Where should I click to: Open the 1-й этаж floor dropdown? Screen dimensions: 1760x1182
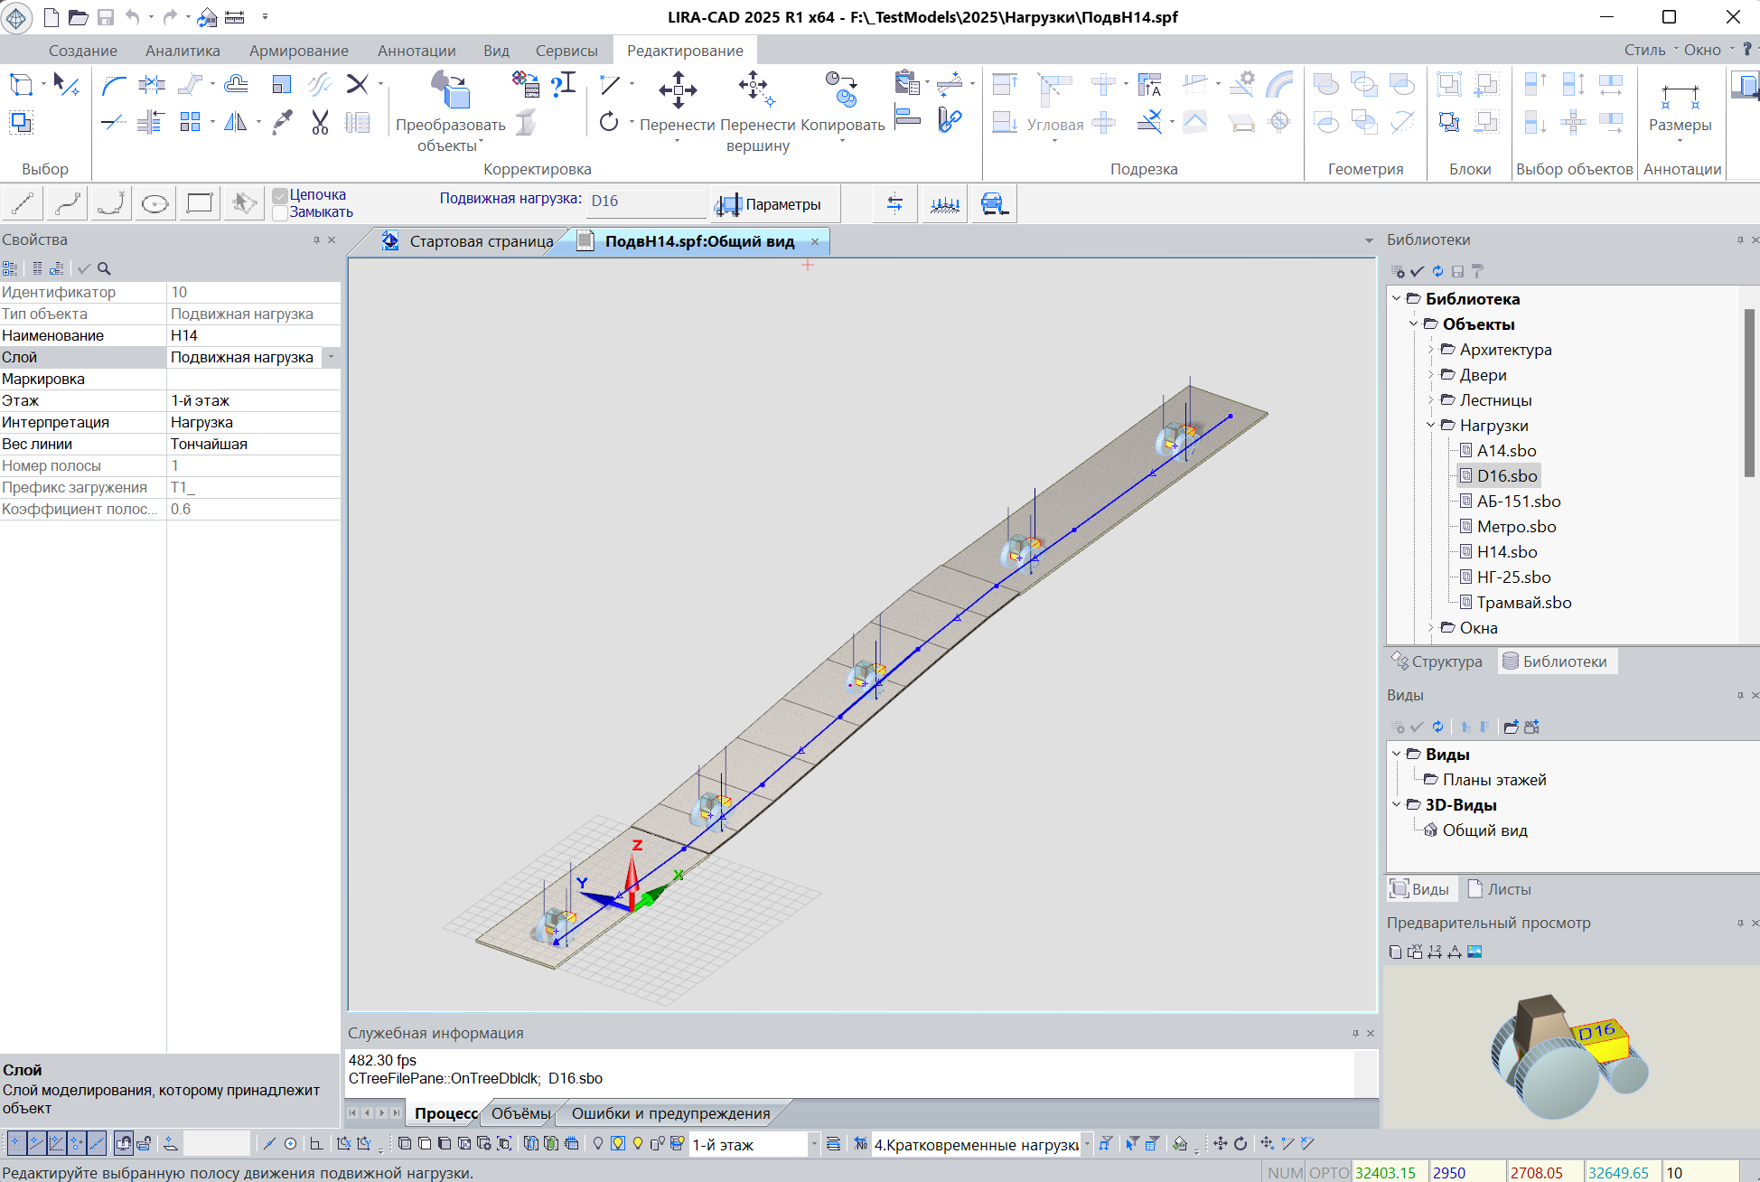(x=813, y=1144)
